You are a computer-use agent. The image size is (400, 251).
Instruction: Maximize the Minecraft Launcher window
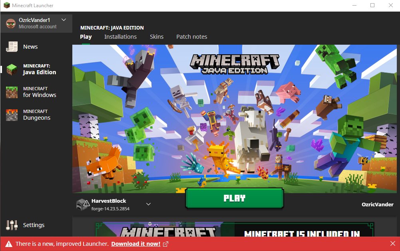[x=372, y=5]
